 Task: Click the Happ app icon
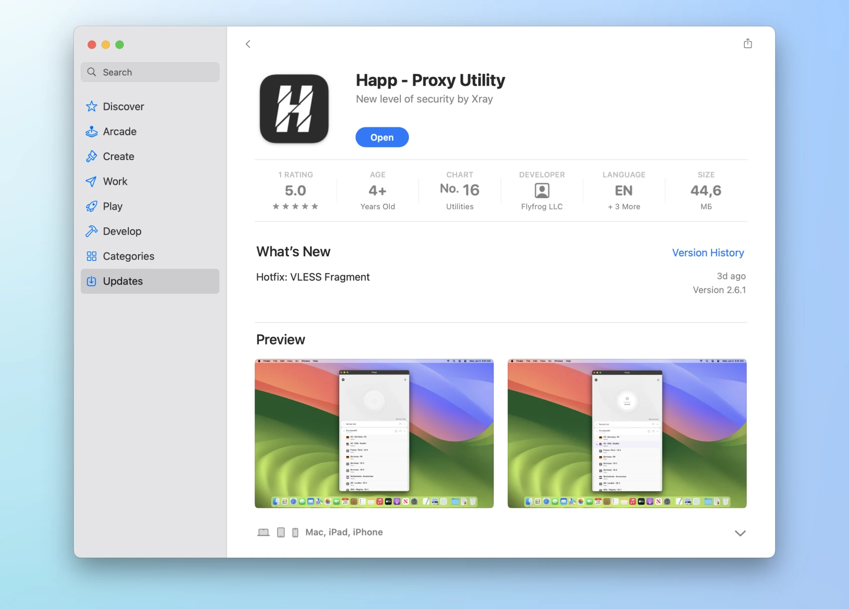click(x=294, y=109)
